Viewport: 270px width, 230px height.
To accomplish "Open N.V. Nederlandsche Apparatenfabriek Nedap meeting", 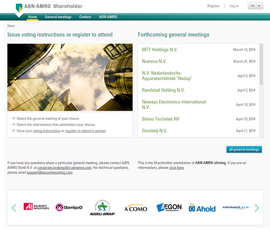I will (x=167, y=76).
